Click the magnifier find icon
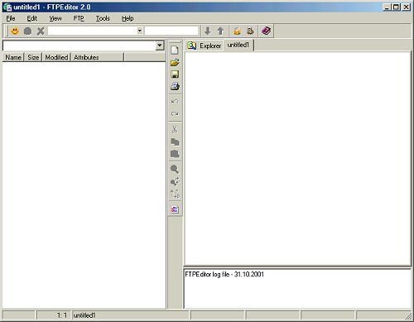The width and height of the screenshot is (414, 322). (175, 169)
